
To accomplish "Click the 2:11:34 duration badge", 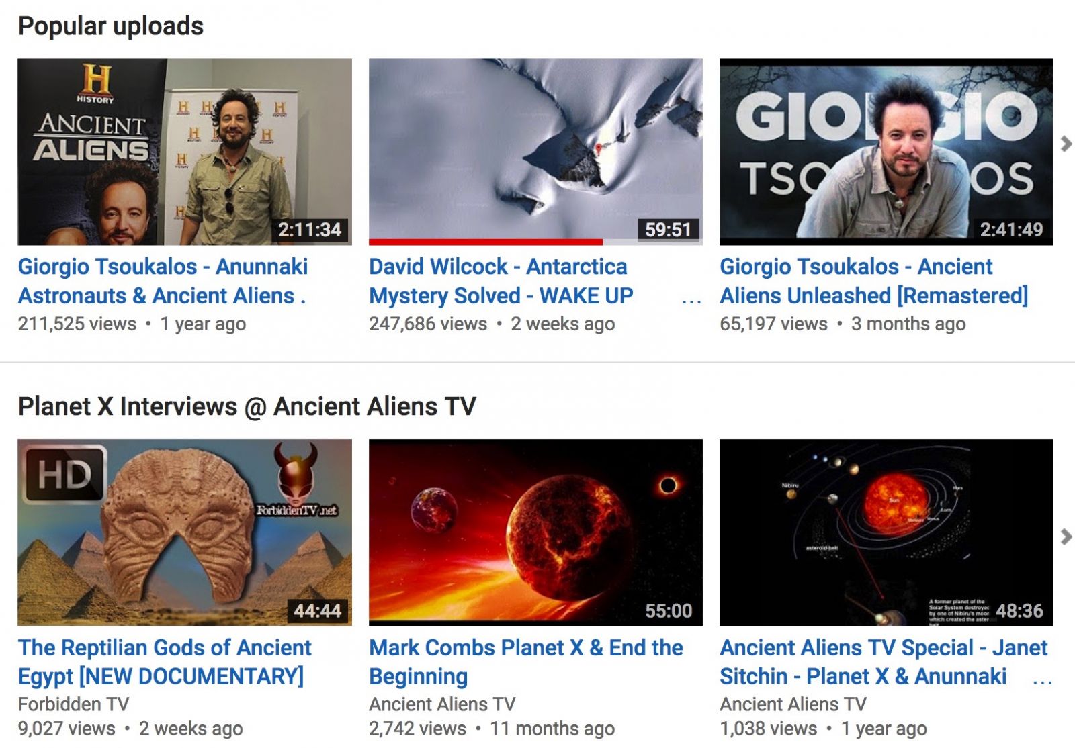I will click(x=310, y=230).
